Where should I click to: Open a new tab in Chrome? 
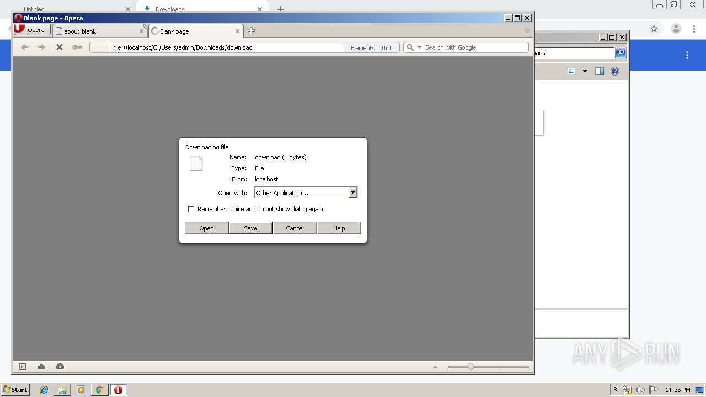pos(281,9)
